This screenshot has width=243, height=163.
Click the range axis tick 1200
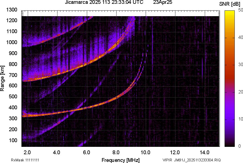(12, 20)
